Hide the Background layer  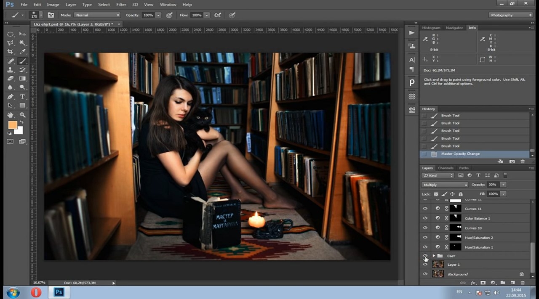coord(425,274)
